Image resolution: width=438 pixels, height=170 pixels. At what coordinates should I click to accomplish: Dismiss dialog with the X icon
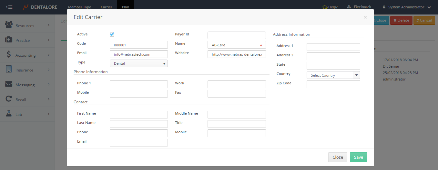point(365,17)
